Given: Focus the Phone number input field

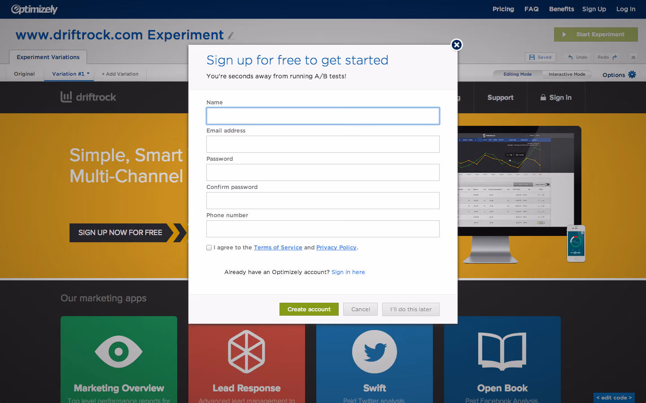Looking at the screenshot, I should 323,229.
